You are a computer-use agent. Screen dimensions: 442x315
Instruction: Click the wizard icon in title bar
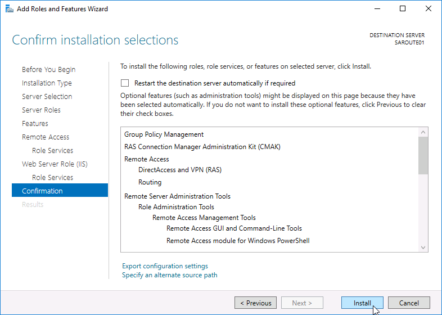(x=9, y=9)
